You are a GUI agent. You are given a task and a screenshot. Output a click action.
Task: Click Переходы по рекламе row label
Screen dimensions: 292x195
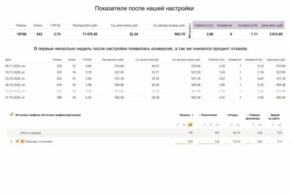pos(39,141)
